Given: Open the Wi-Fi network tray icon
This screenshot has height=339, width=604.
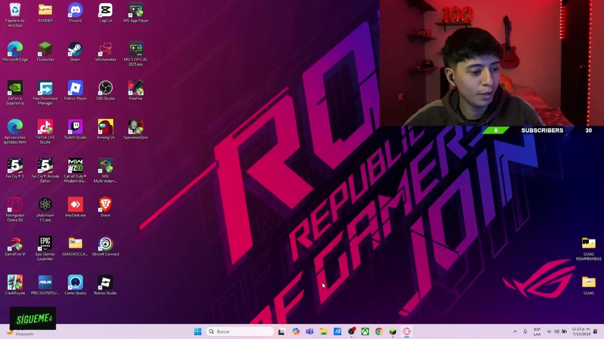Looking at the screenshot, I should [549, 331].
